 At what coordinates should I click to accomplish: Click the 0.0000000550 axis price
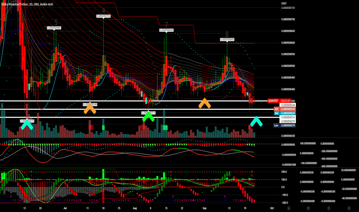click(x=288, y=54)
